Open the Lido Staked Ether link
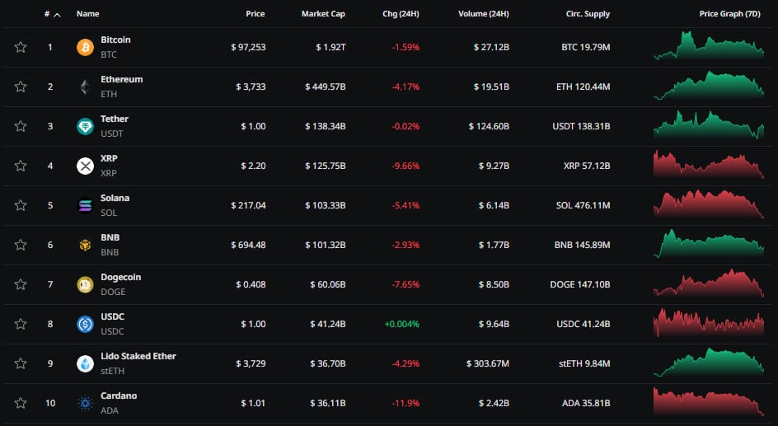The image size is (778, 426). coord(138,356)
